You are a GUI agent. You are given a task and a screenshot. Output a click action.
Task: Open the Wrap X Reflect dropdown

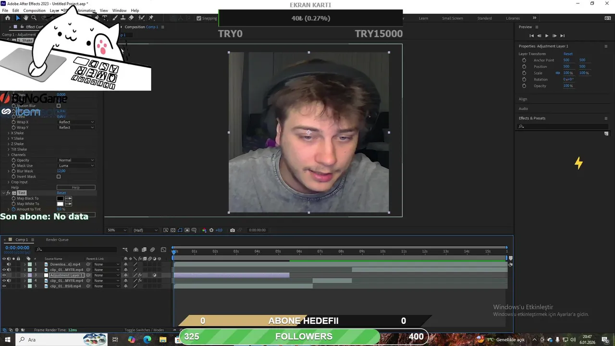[76, 122]
